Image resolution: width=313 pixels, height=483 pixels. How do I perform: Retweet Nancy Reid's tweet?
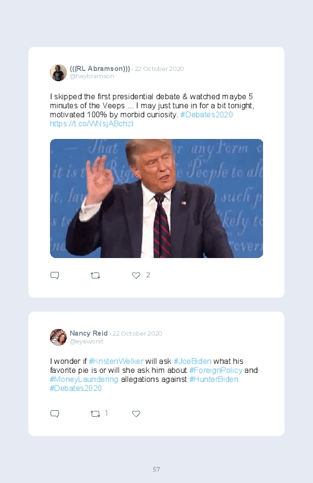95,414
